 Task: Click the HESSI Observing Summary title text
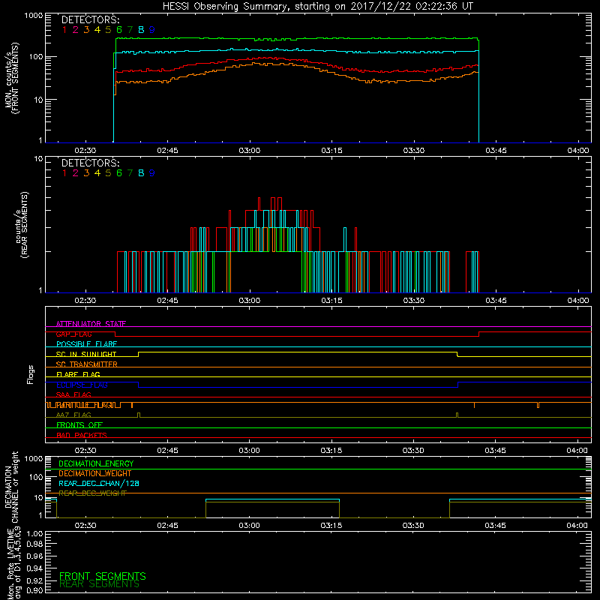318,7
